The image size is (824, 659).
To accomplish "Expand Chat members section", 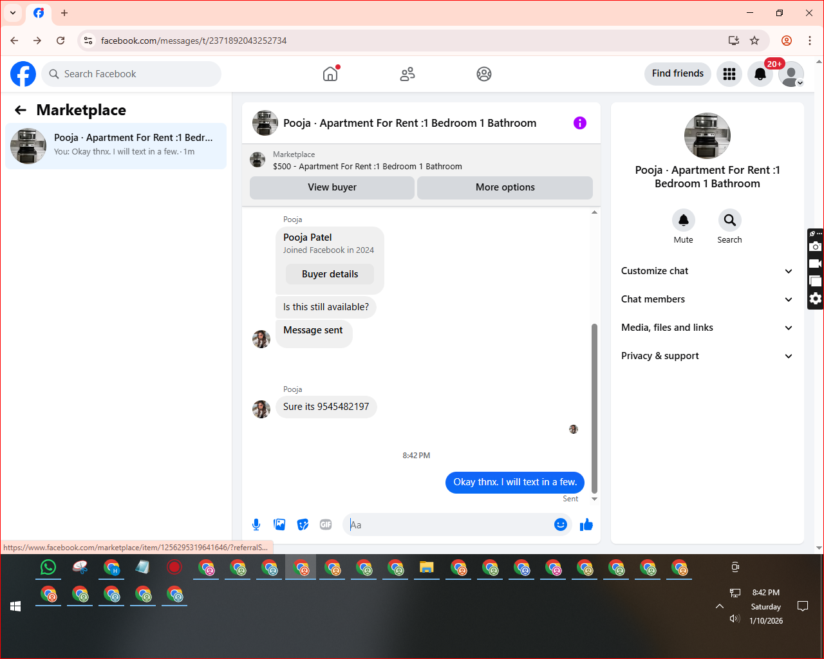I will (x=707, y=299).
